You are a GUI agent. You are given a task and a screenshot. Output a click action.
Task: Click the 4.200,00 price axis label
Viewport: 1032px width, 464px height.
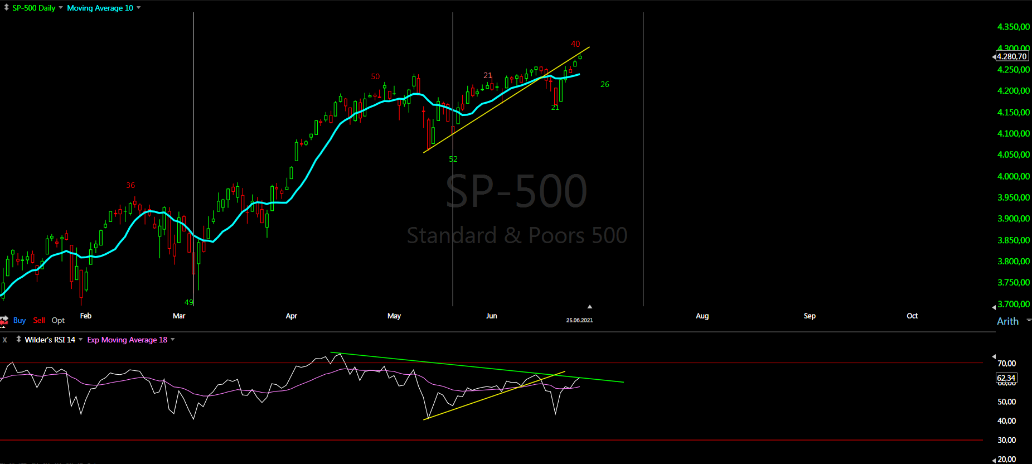click(x=1014, y=91)
